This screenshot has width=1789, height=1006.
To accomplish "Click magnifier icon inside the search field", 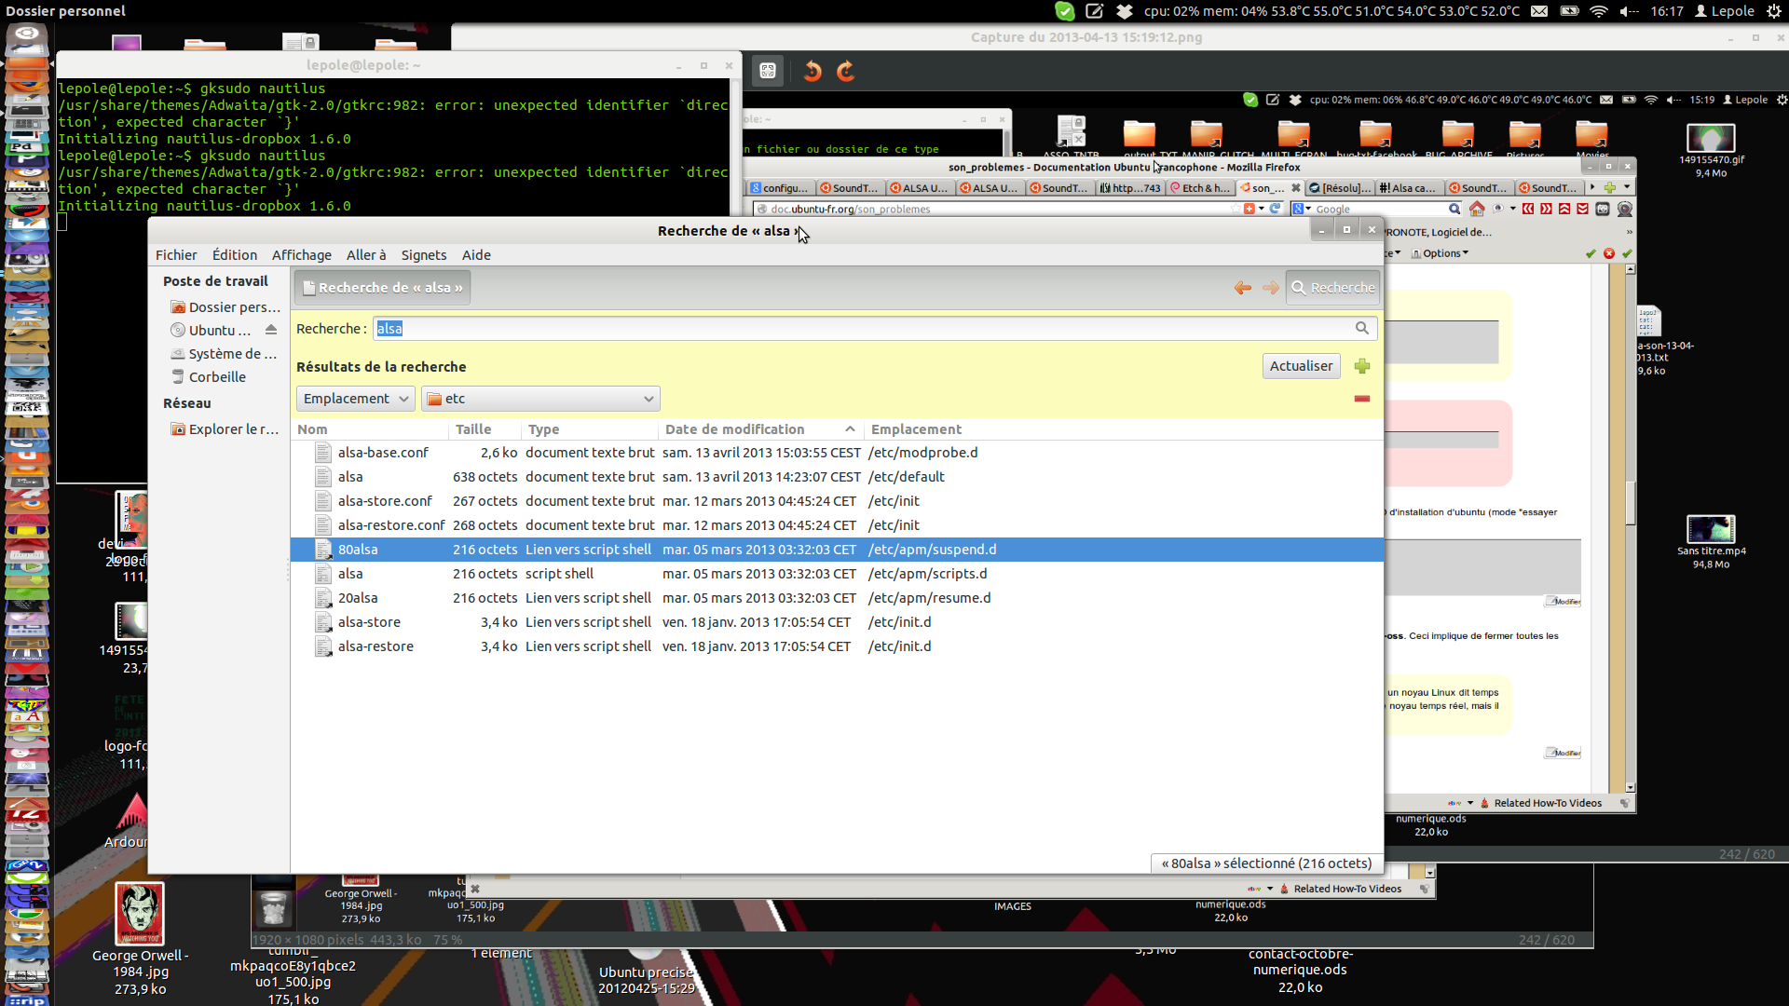I will coord(1362,328).
